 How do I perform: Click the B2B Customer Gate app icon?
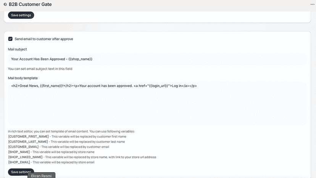point(5,4)
